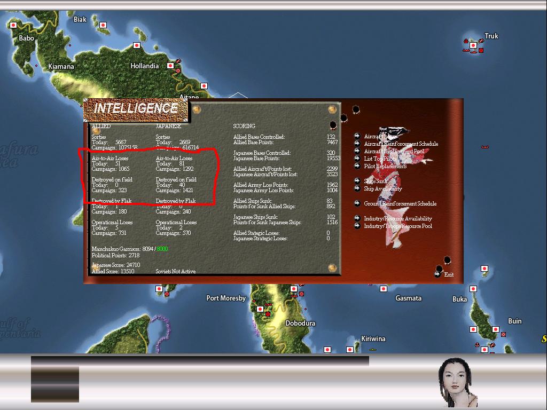The height and width of the screenshot is (410, 547).
Task: Click the air unit icon at Hollandia
Action: click(x=178, y=61)
